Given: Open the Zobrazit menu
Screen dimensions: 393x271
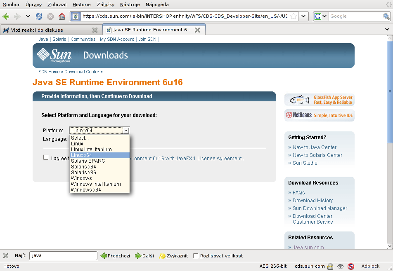Looking at the screenshot, I should click(57, 5).
